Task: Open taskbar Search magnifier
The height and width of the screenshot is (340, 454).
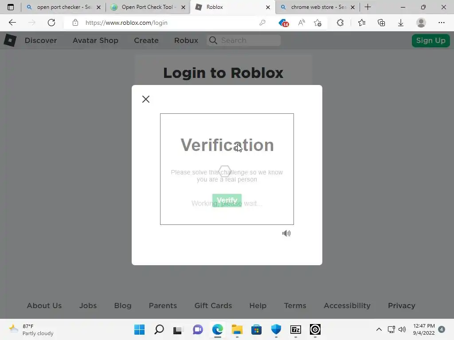Action: tap(159, 329)
